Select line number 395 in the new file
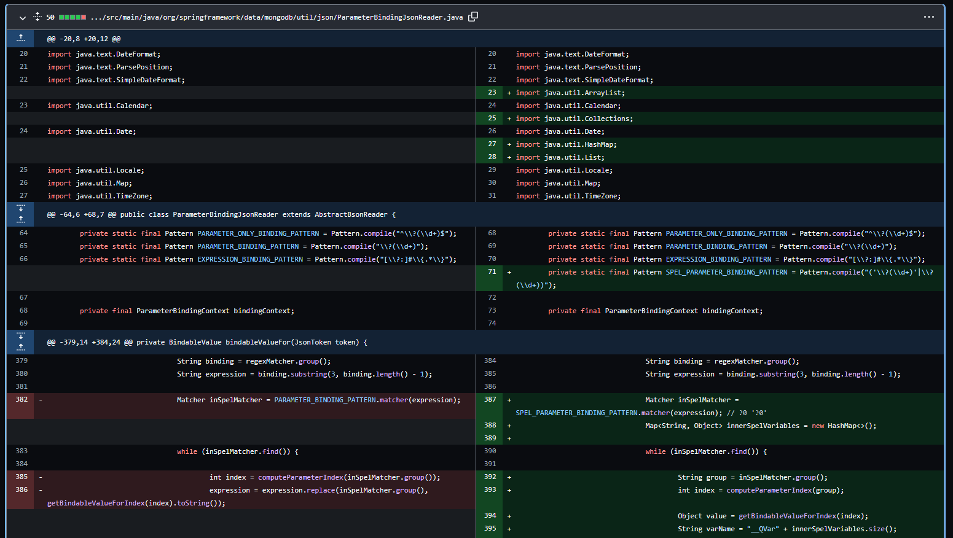Viewport: 953px width, 538px height. (492, 528)
